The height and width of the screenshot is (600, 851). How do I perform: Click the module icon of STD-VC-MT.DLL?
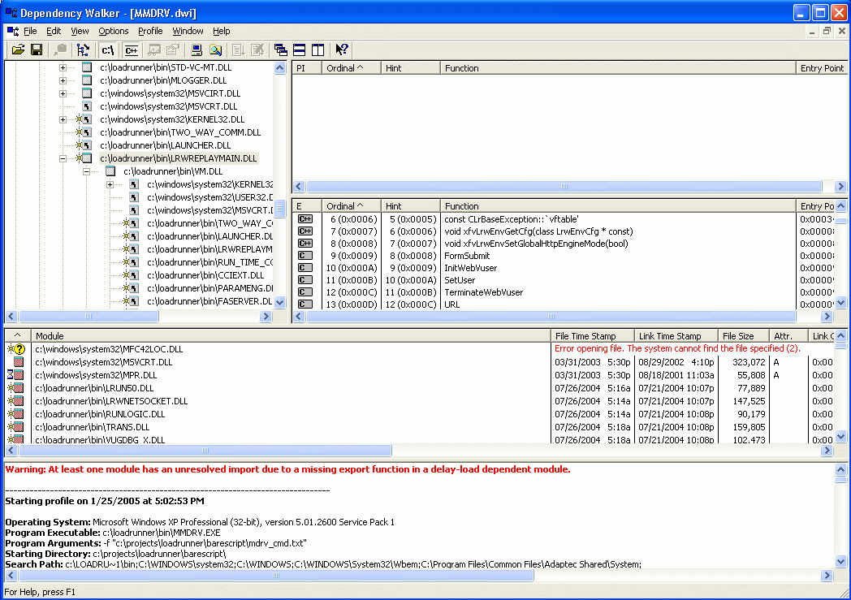[87, 67]
